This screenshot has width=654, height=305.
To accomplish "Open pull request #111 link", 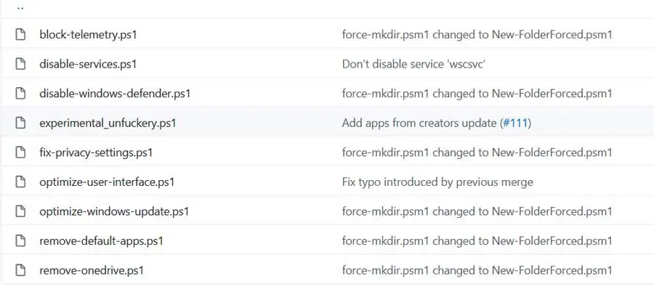I will (515, 123).
